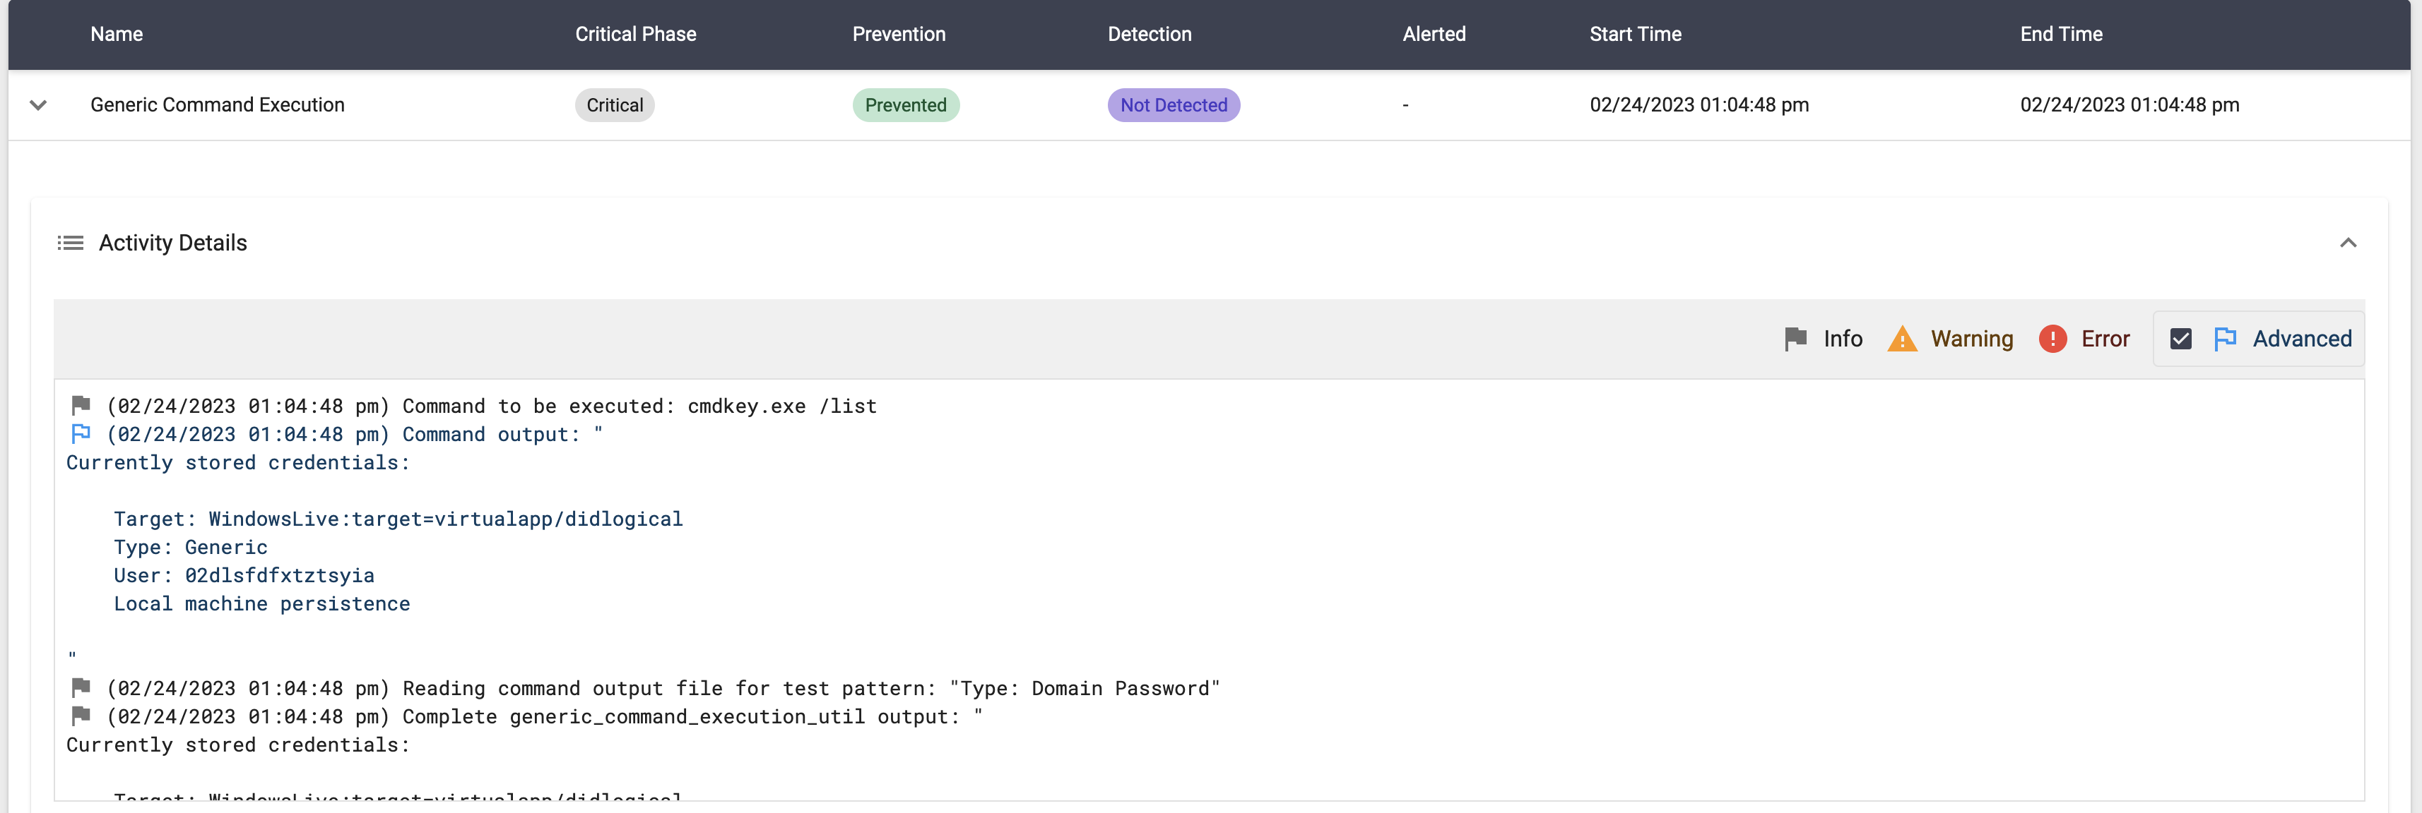Click blue flag beside 'Command output' line
This screenshot has width=2422, height=813.
pyautogui.click(x=81, y=434)
